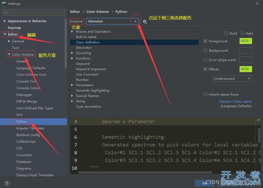Image resolution: width=263 pixels, height=188 pixels.
Task: Go to Editor in the breadcrumb
Action: tap(75, 12)
